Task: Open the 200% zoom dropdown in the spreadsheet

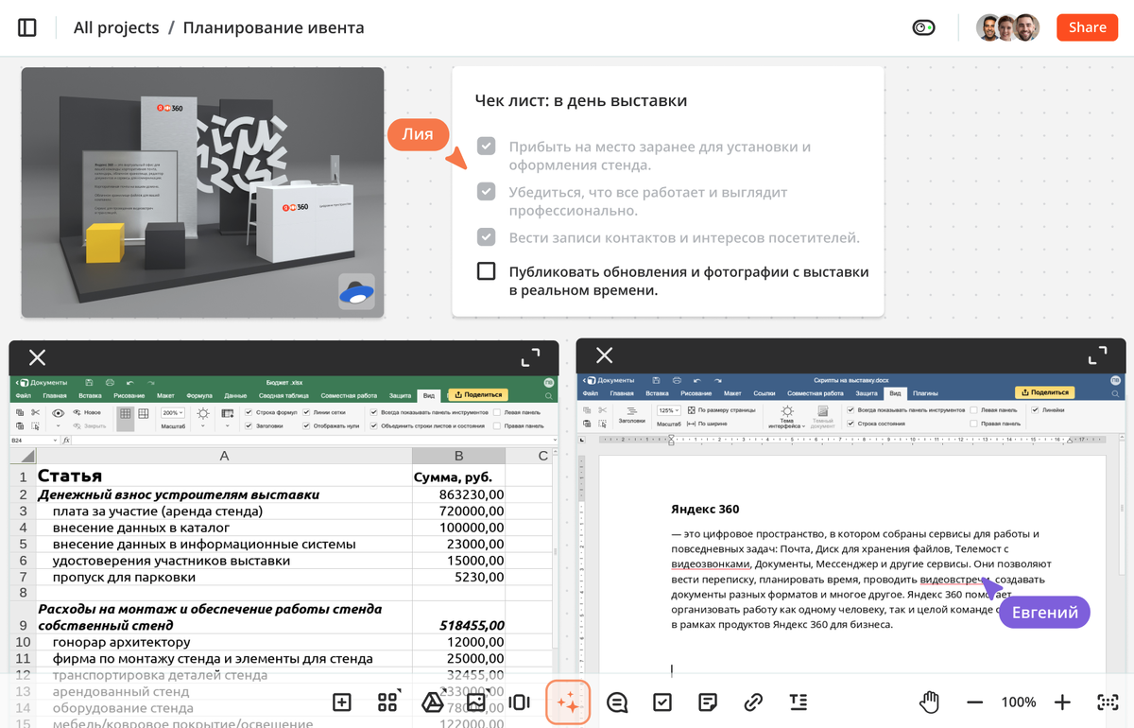Action: [172, 412]
